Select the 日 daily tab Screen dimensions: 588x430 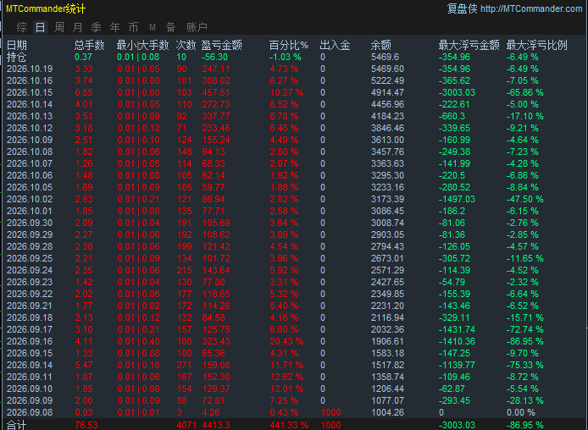tap(40, 27)
